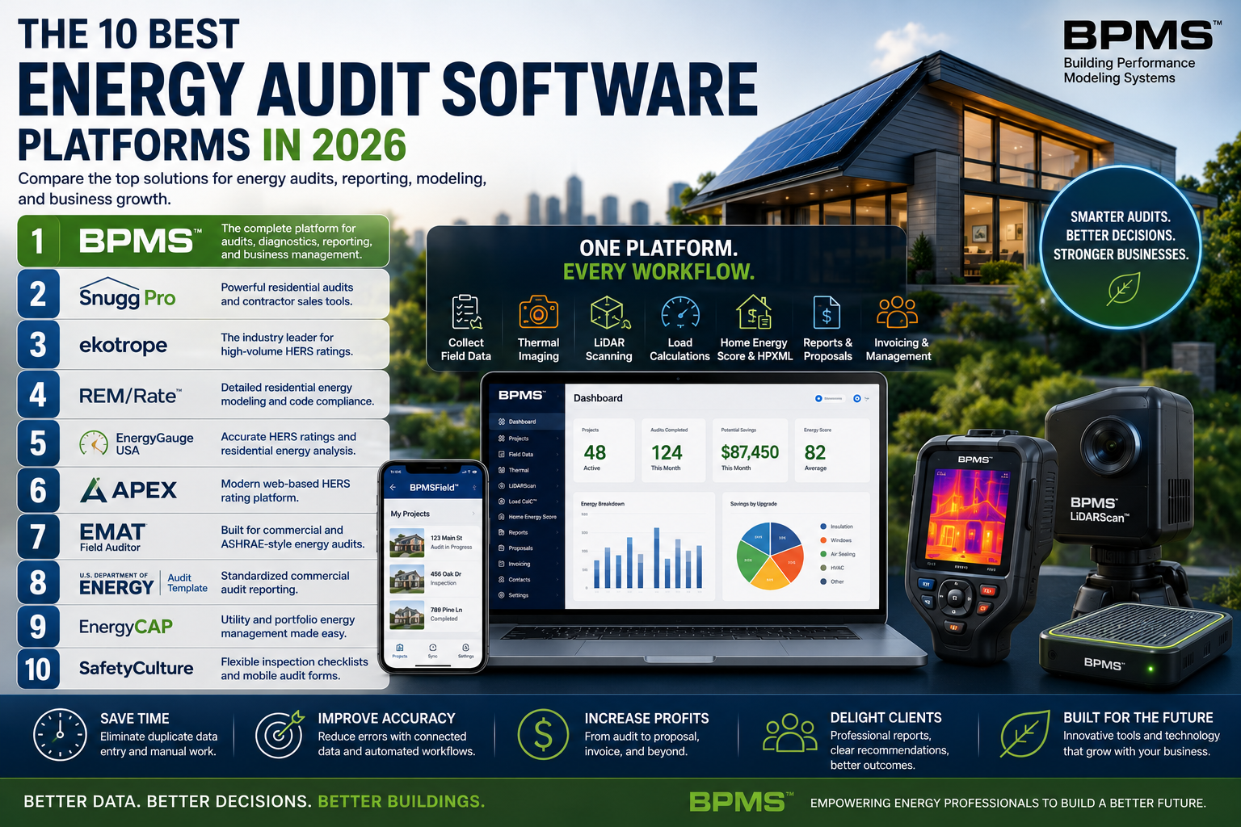Tap the Settings tab on the phone
Image resolution: width=1241 pixels, height=827 pixels.
[x=466, y=651]
